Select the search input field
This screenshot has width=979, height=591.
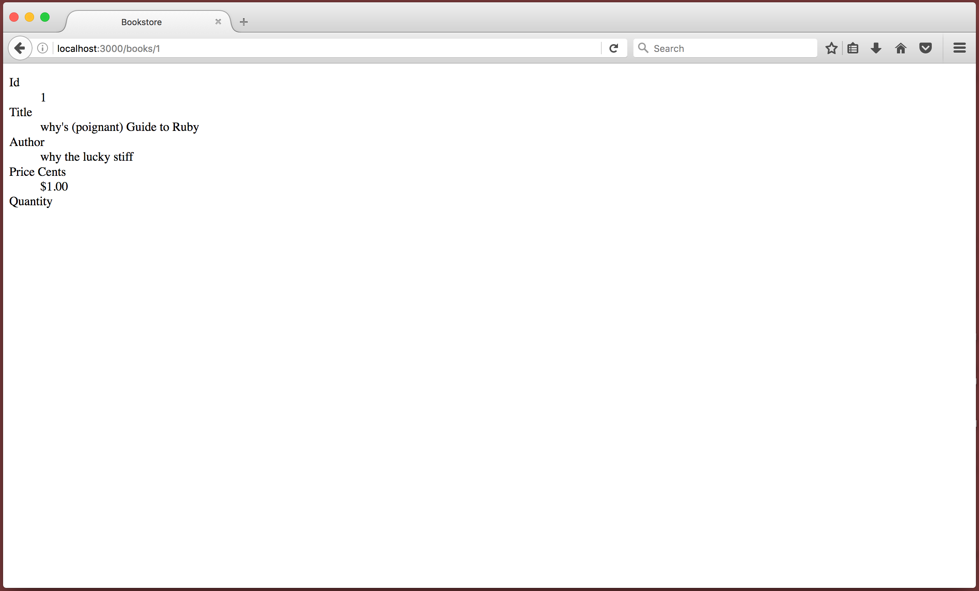point(727,48)
